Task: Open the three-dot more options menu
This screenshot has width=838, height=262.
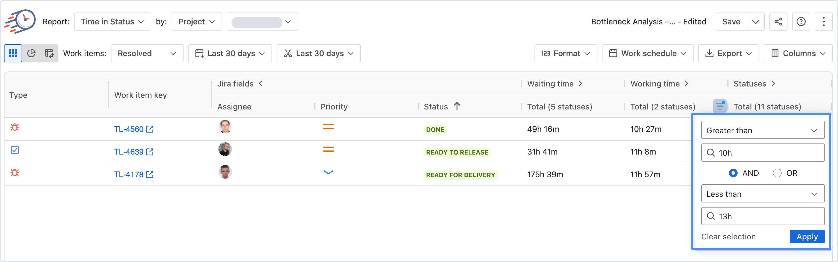Action: (x=824, y=22)
